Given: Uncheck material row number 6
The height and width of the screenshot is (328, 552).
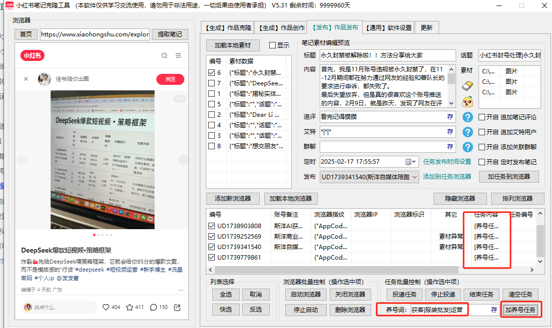Looking at the screenshot, I should 211,73.
